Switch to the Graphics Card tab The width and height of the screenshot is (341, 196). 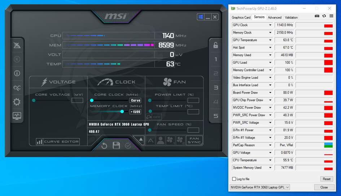(241, 17)
